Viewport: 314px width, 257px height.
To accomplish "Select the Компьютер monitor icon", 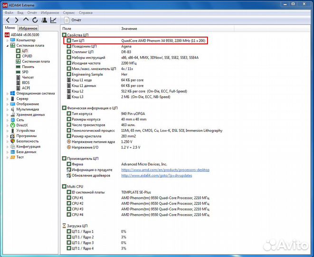I will 13,40.
